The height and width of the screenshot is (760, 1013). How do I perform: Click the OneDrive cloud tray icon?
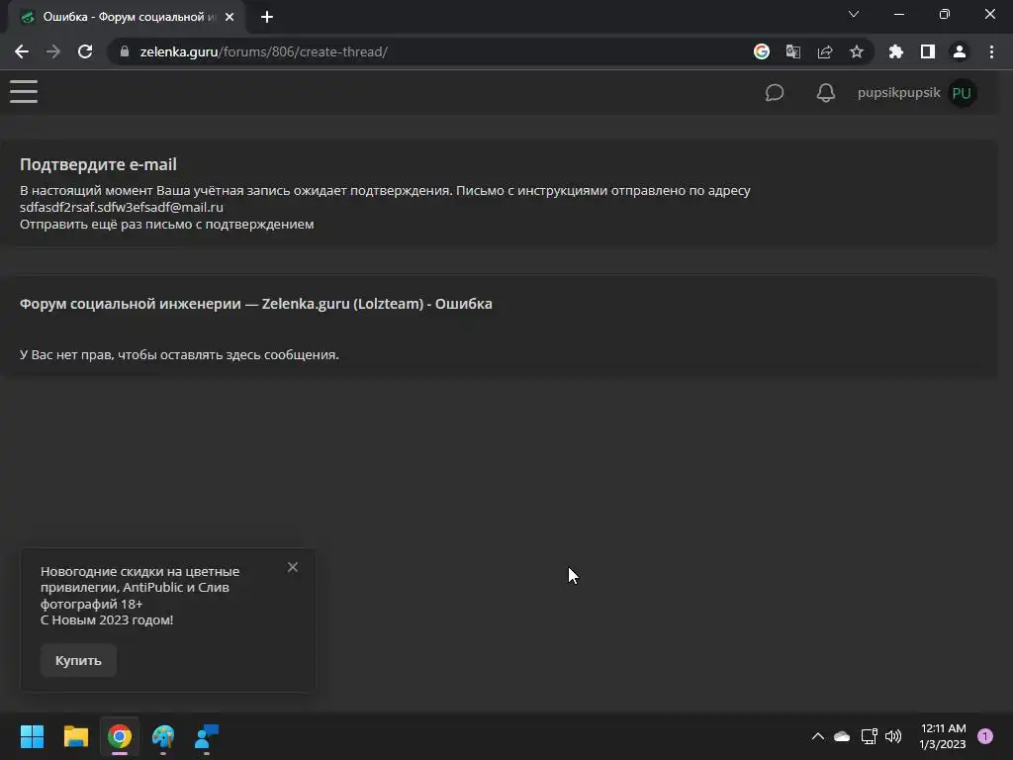click(x=842, y=736)
